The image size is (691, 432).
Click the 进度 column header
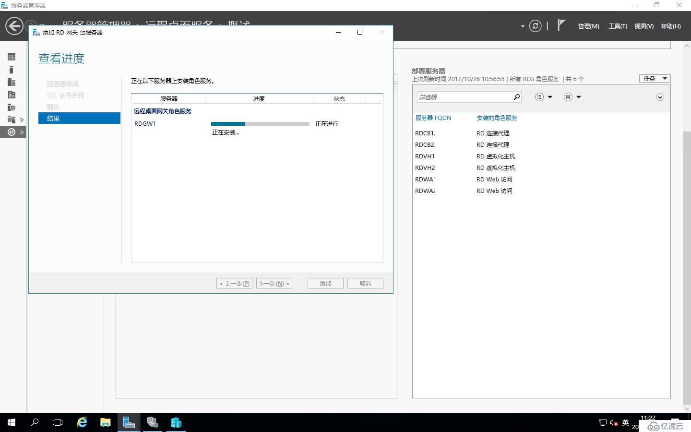coord(259,98)
